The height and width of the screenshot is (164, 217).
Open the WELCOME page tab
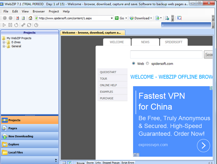pos(117,42)
